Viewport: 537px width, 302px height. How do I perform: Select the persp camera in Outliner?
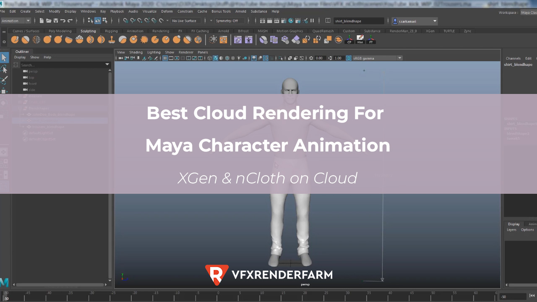[33, 71]
